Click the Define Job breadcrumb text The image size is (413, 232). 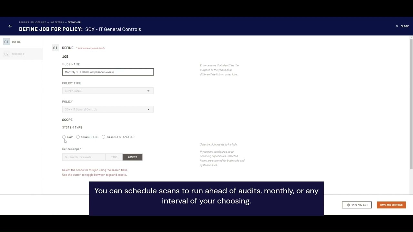click(x=74, y=23)
